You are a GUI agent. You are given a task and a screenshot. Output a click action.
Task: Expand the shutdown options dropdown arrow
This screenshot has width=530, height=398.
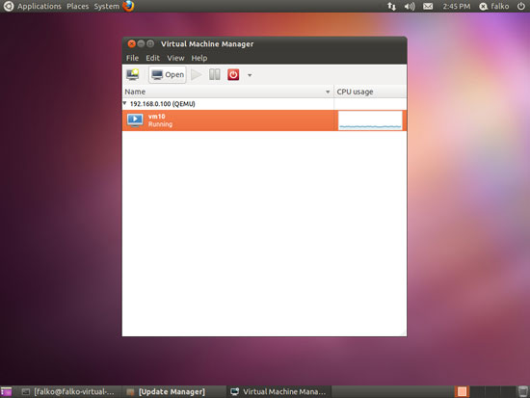click(250, 75)
